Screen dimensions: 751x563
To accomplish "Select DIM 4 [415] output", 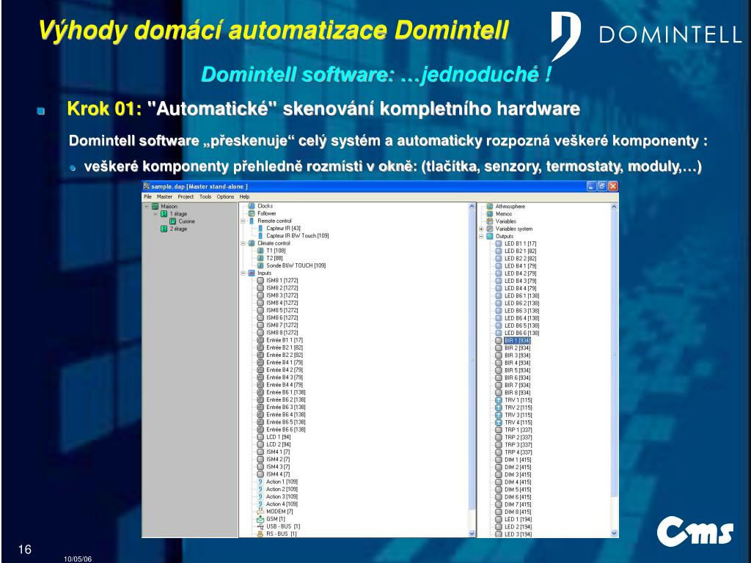I will click(518, 482).
